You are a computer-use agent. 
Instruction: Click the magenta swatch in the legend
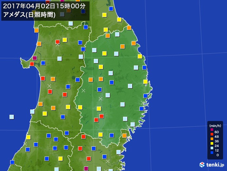click(x=212, y=130)
